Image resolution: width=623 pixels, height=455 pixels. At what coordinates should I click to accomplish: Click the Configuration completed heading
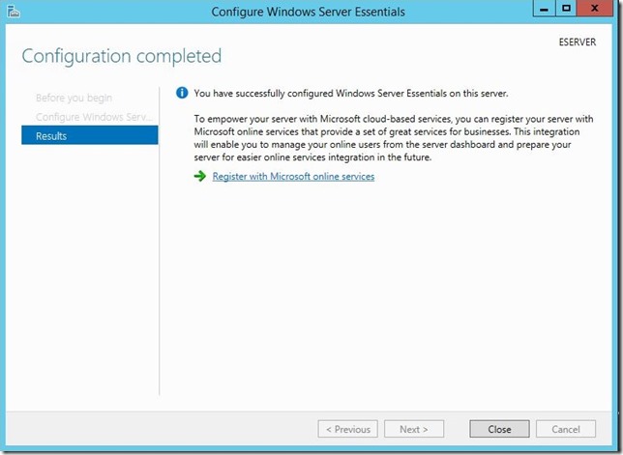pyautogui.click(x=122, y=56)
